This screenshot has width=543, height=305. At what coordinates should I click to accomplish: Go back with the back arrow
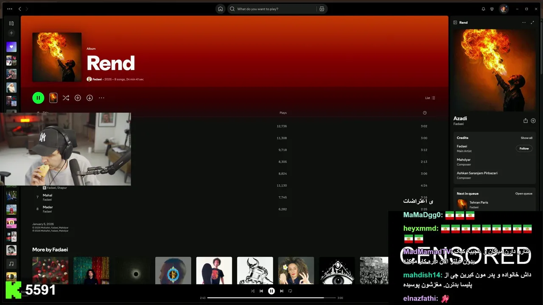(x=20, y=9)
